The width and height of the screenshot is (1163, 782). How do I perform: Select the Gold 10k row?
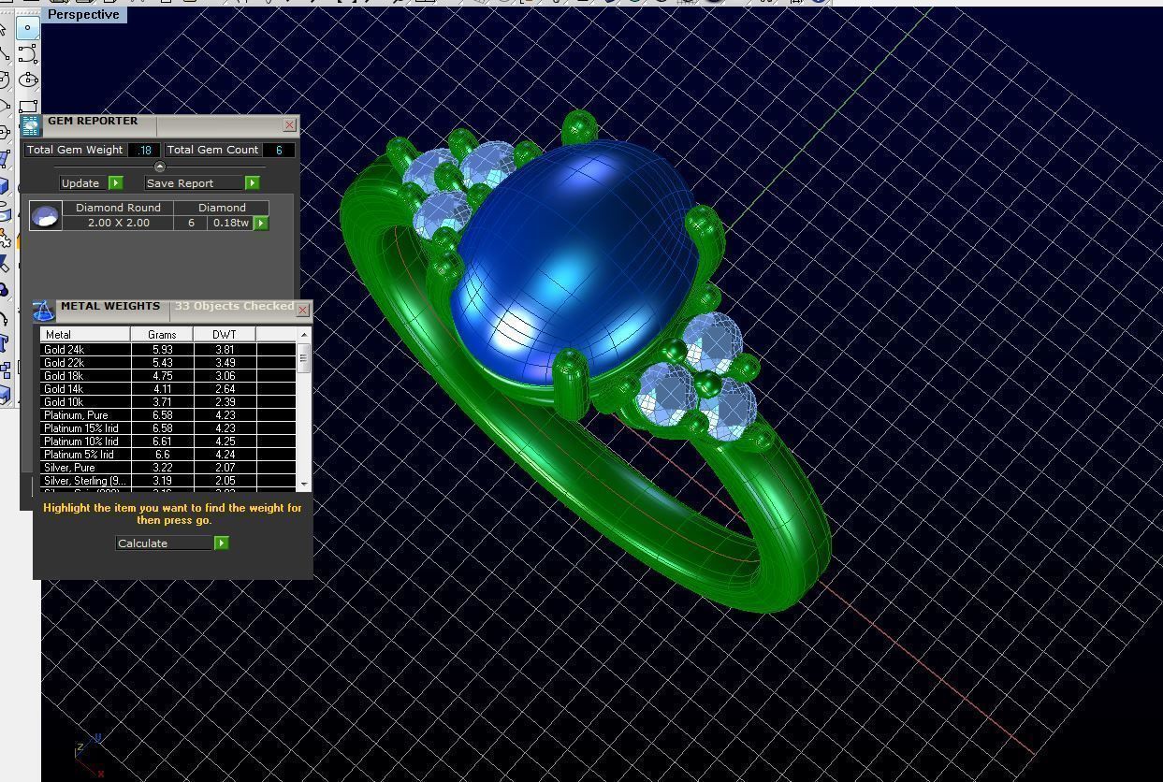[x=168, y=402]
